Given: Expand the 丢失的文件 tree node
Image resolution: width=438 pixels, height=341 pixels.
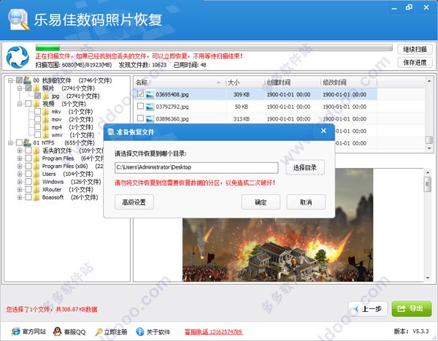Looking at the screenshot, I should (x=20, y=150).
